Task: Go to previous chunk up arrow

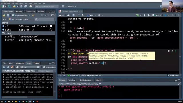Action: [144, 15]
